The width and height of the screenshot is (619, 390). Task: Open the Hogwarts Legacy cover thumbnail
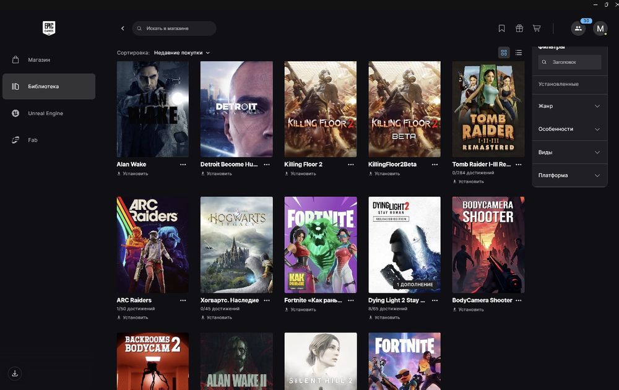click(x=236, y=245)
